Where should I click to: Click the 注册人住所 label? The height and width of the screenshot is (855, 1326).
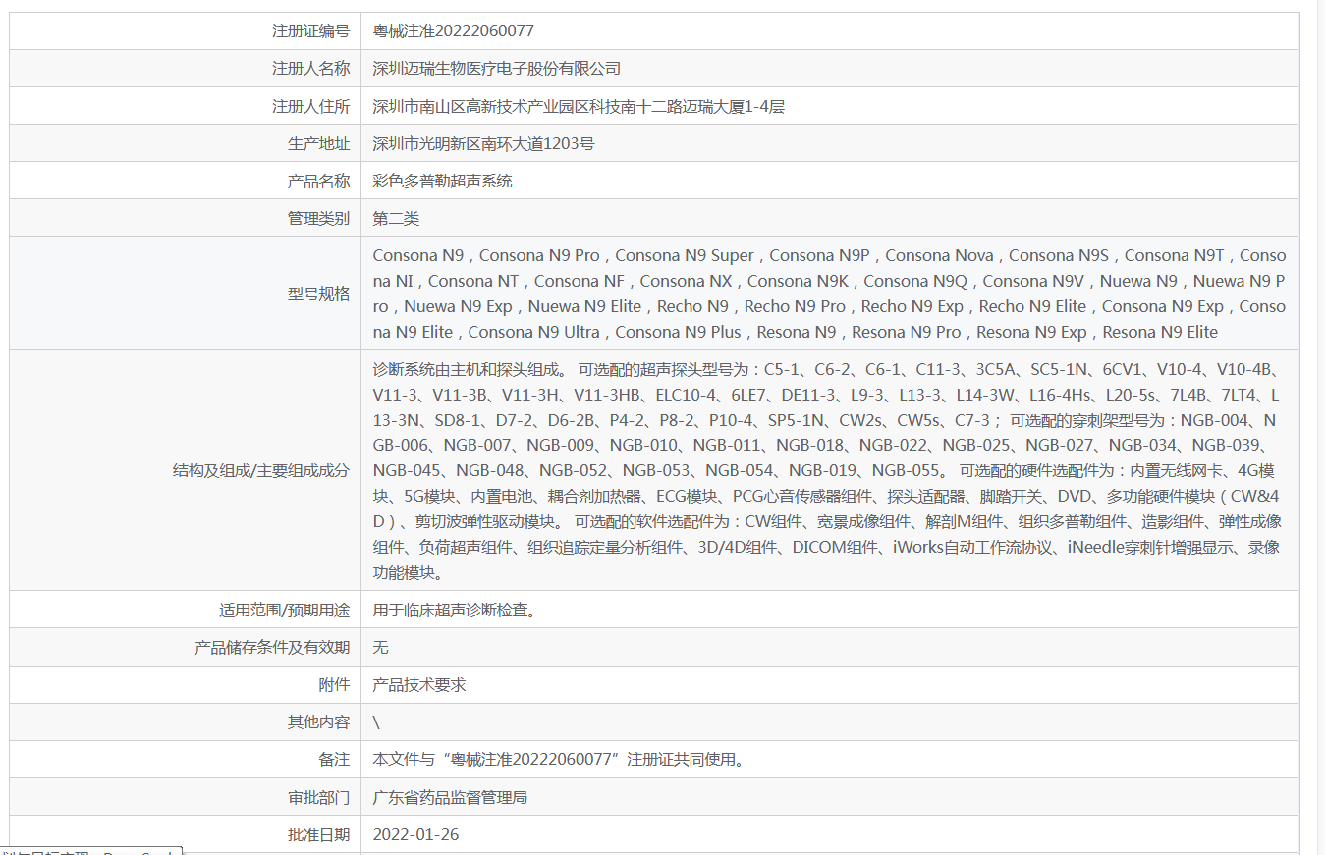click(x=310, y=106)
